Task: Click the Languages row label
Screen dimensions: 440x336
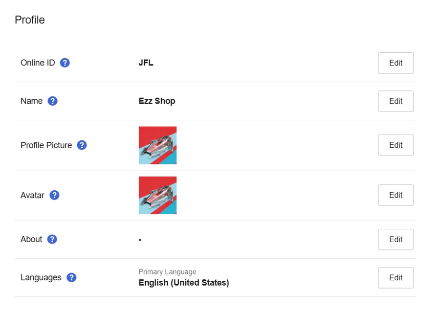Action: tap(41, 277)
